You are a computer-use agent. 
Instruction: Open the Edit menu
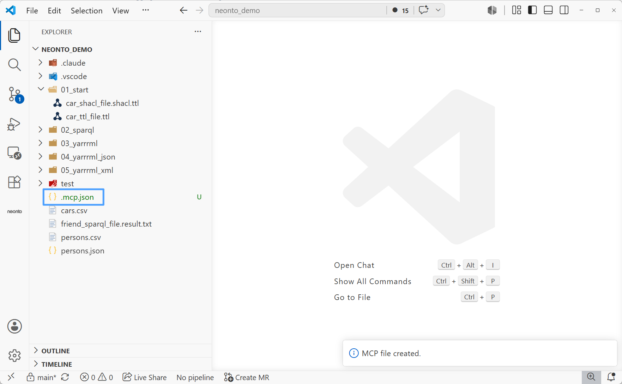[x=54, y=11]
